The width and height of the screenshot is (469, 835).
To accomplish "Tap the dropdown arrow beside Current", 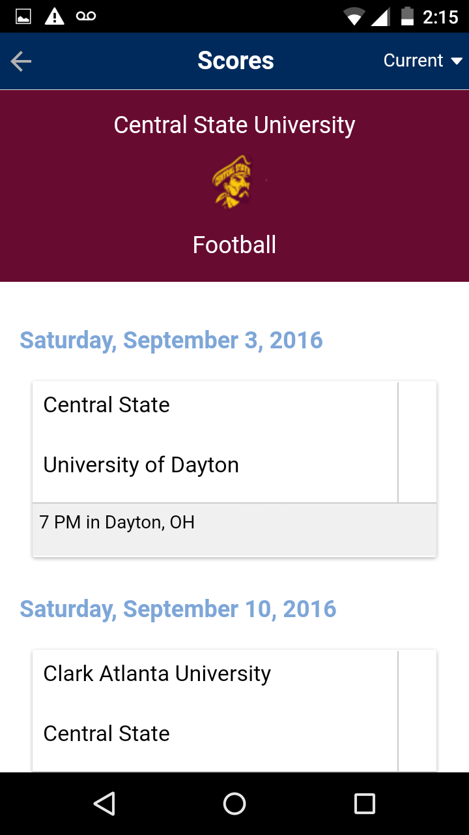I will pyautogui.click(x=457, y=61).
